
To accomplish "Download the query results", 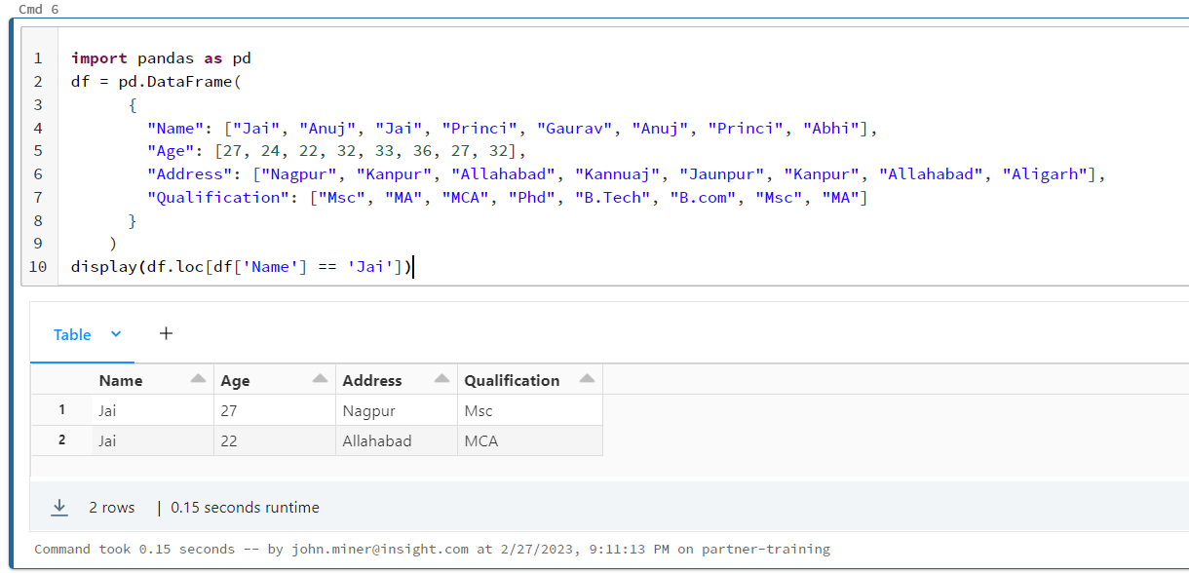I will [x=59, y=507].
